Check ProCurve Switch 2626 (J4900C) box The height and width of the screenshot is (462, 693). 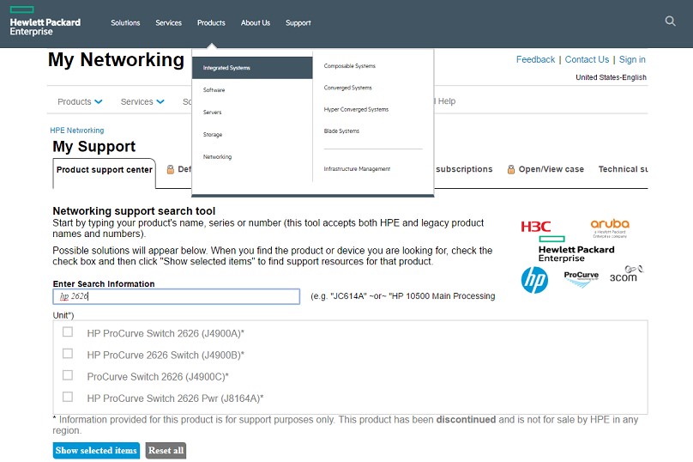[68, 375]
